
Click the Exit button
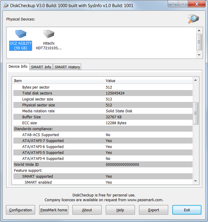coord(187,210)
